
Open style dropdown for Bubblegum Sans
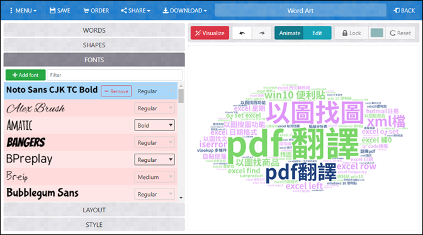pyautogui.click(x=154, y=194)
